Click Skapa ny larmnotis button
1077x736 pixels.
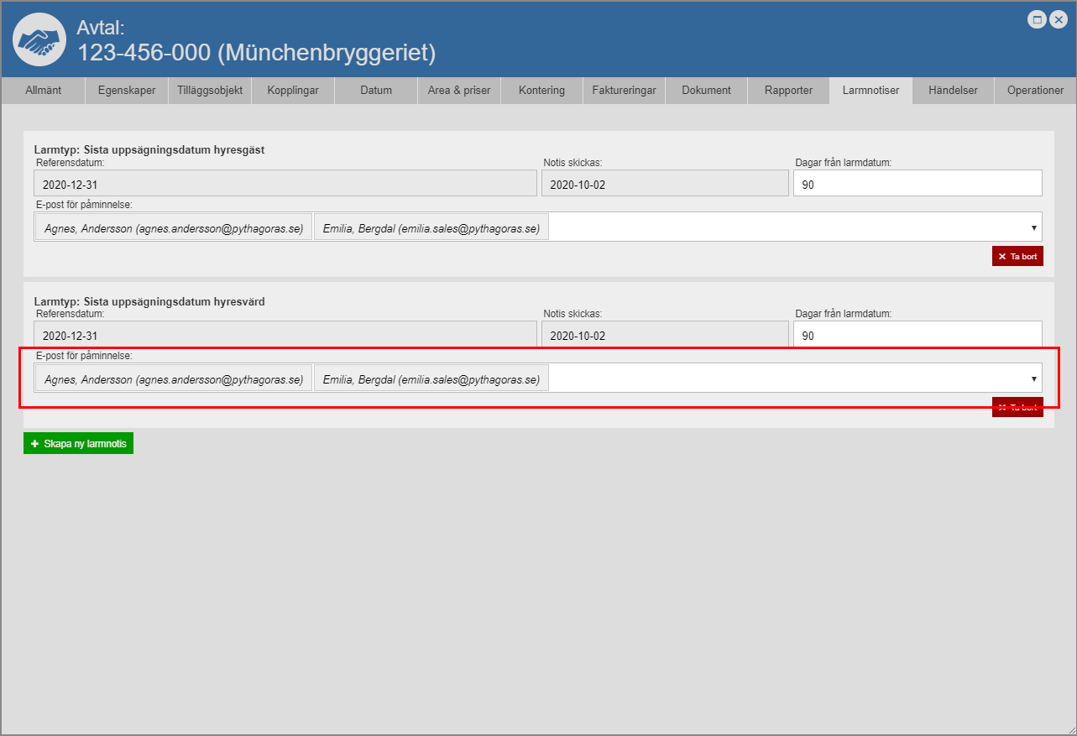(78, 443)
